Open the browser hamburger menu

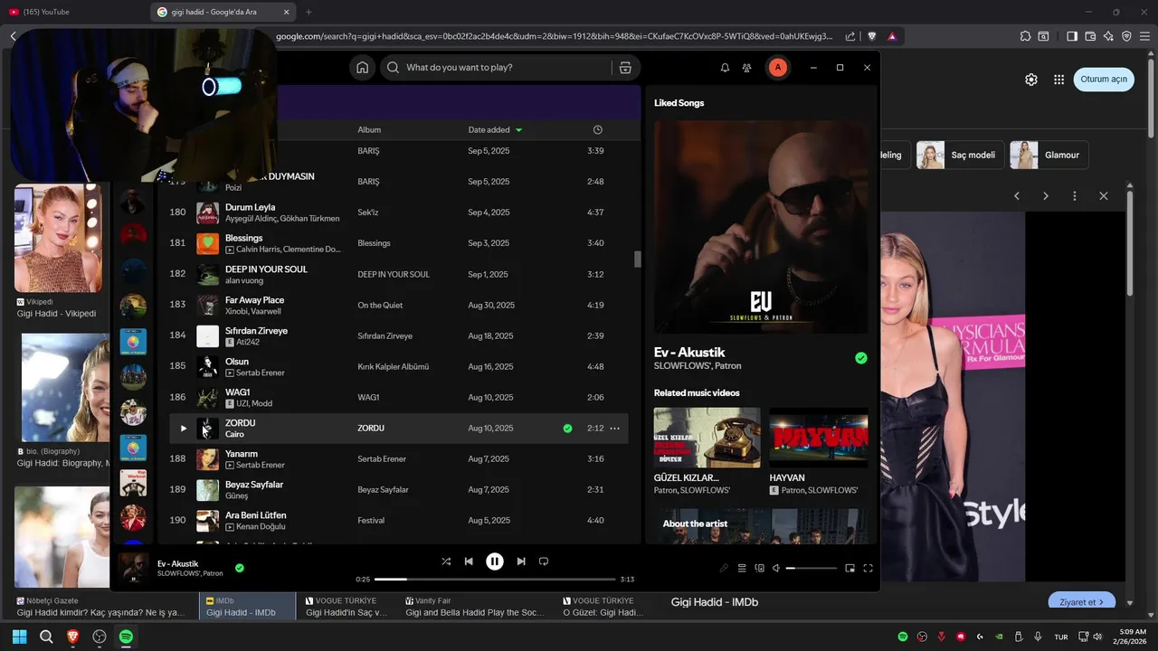click(1145, 36)
